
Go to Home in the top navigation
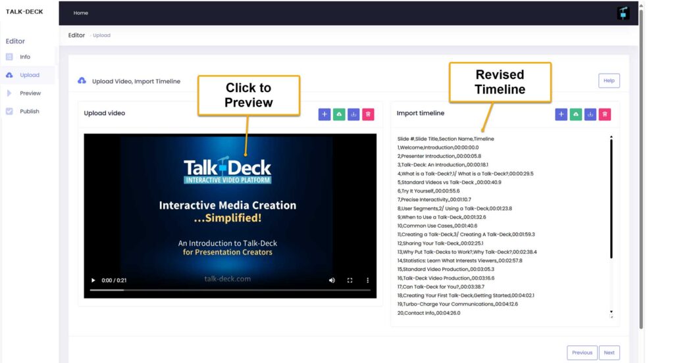point(80,13)
